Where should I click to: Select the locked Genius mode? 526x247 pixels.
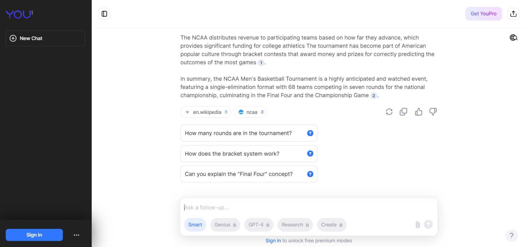pos(225,225)
